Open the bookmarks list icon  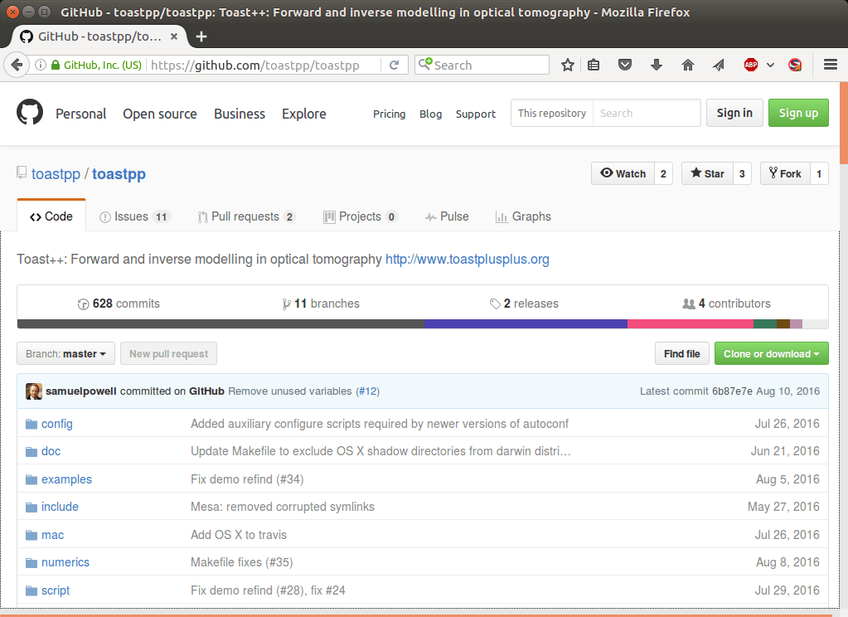594,65
